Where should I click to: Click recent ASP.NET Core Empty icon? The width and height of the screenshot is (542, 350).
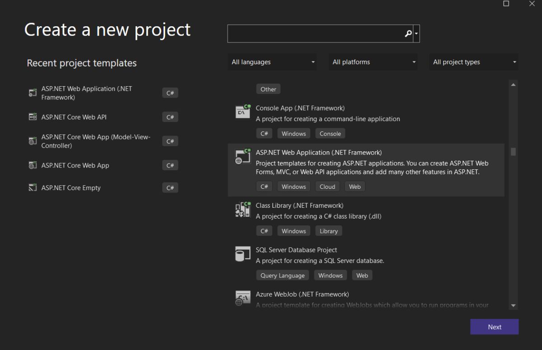[x=33, y=188]
